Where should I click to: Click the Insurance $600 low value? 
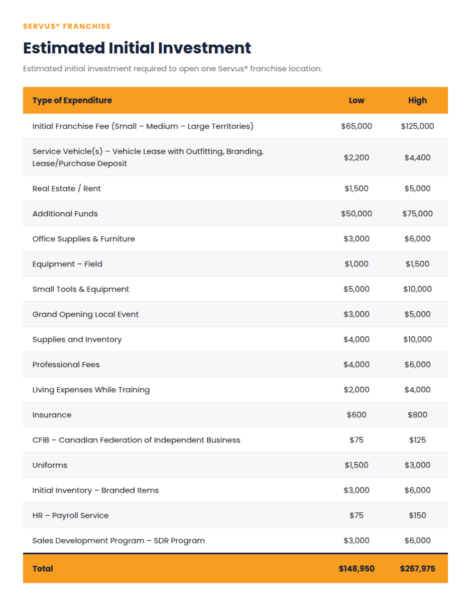coord(357,415)
